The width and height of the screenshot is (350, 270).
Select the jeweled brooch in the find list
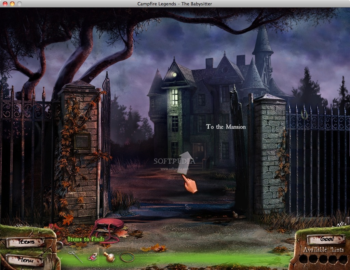[93, 257]
